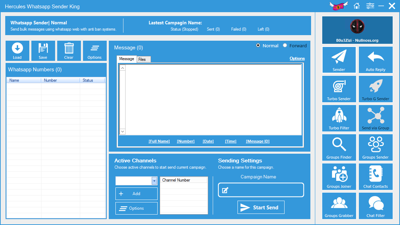Clear the WhatsApp numbers list
This screenshot has width=400, height=225.
[x=69, y=51]
